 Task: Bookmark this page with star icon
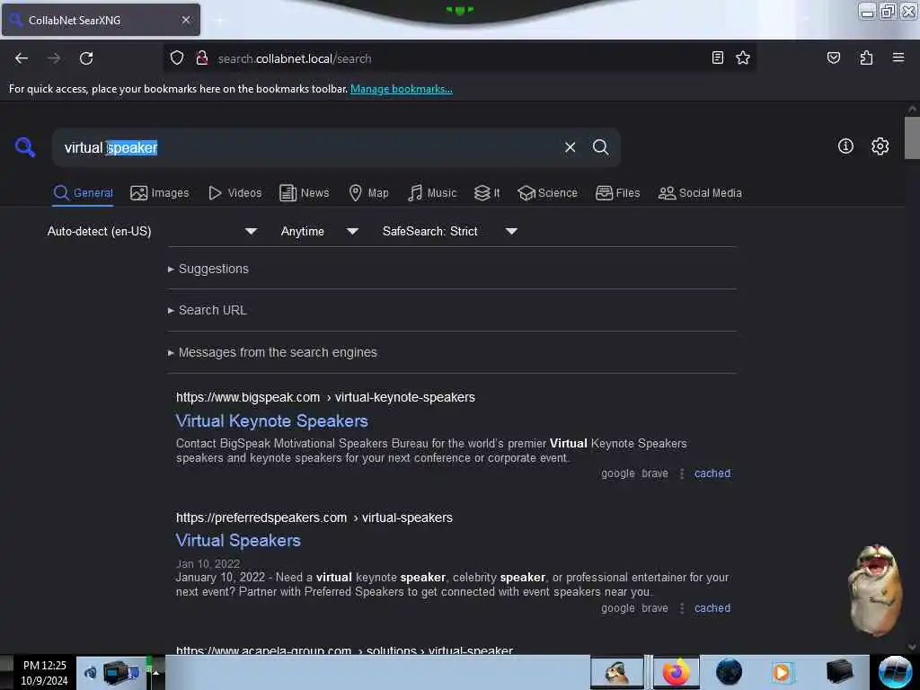point(743,57)
